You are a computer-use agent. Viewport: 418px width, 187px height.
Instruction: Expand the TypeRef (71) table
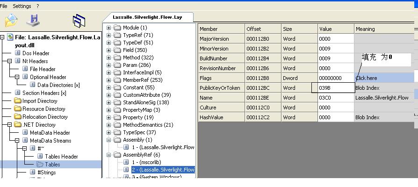tap(108, 35)
